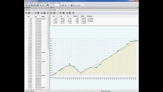Image resolution: width=163 pixels, height=92 pixels.
Task: Click scroll down arrow of Longitudinales list
Action: 48,88
